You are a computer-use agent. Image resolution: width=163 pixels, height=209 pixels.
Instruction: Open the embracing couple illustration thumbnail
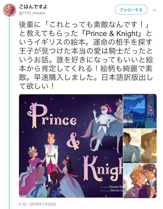(x=140, y=181)
